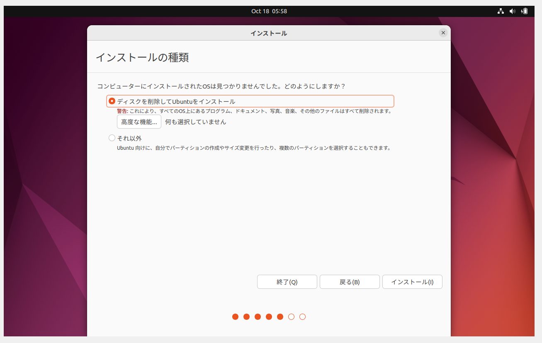Open the network status icon in top bar
Image resolution: width=542 pixels, height=343 pixels.
(x=501, y=11)
